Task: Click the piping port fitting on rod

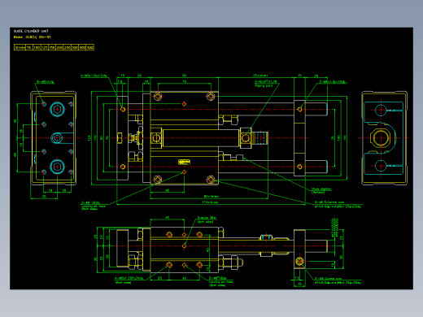Action: tap(246, 138)
